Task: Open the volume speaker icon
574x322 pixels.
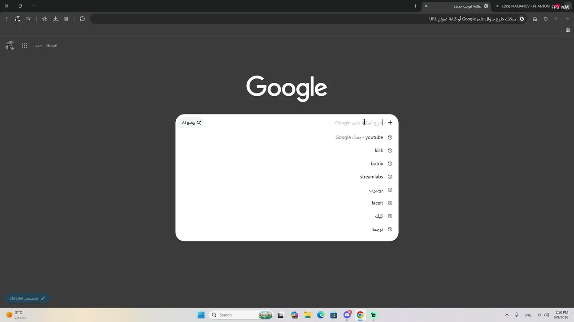Action: point(546,315)
